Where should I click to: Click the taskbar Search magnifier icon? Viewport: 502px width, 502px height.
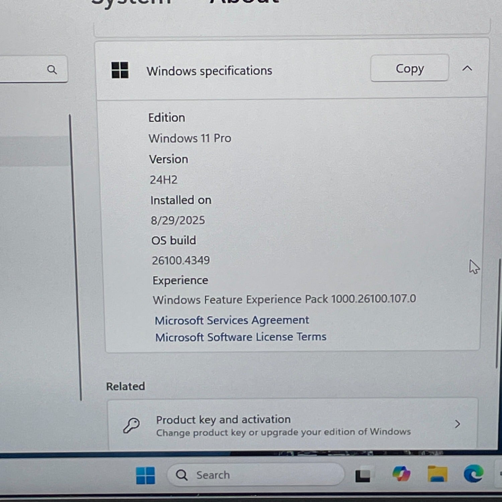pyautogui.click(x=182, y=475)
